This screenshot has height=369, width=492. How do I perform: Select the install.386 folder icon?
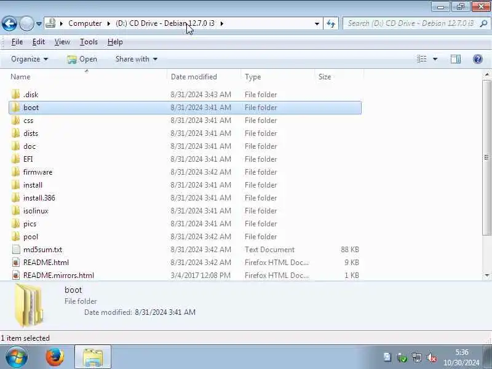pos(15,198)
